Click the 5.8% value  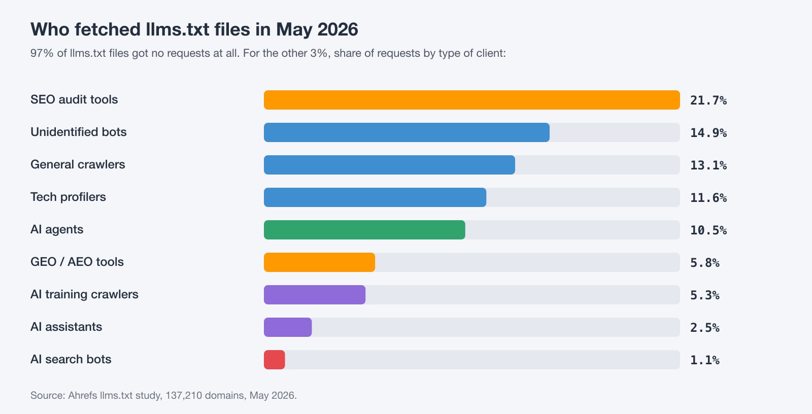(705, 263)
